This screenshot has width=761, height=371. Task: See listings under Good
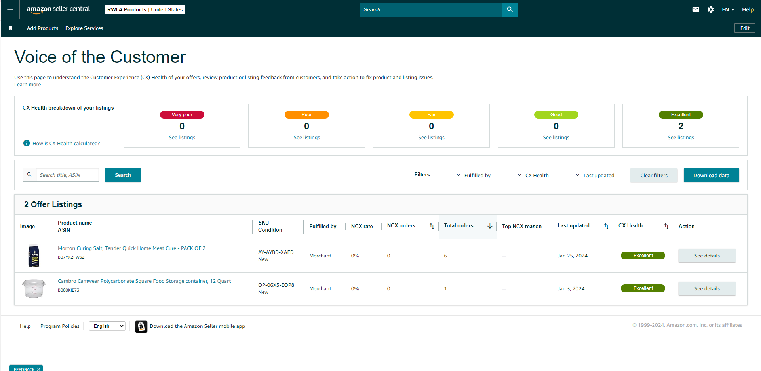556,138
